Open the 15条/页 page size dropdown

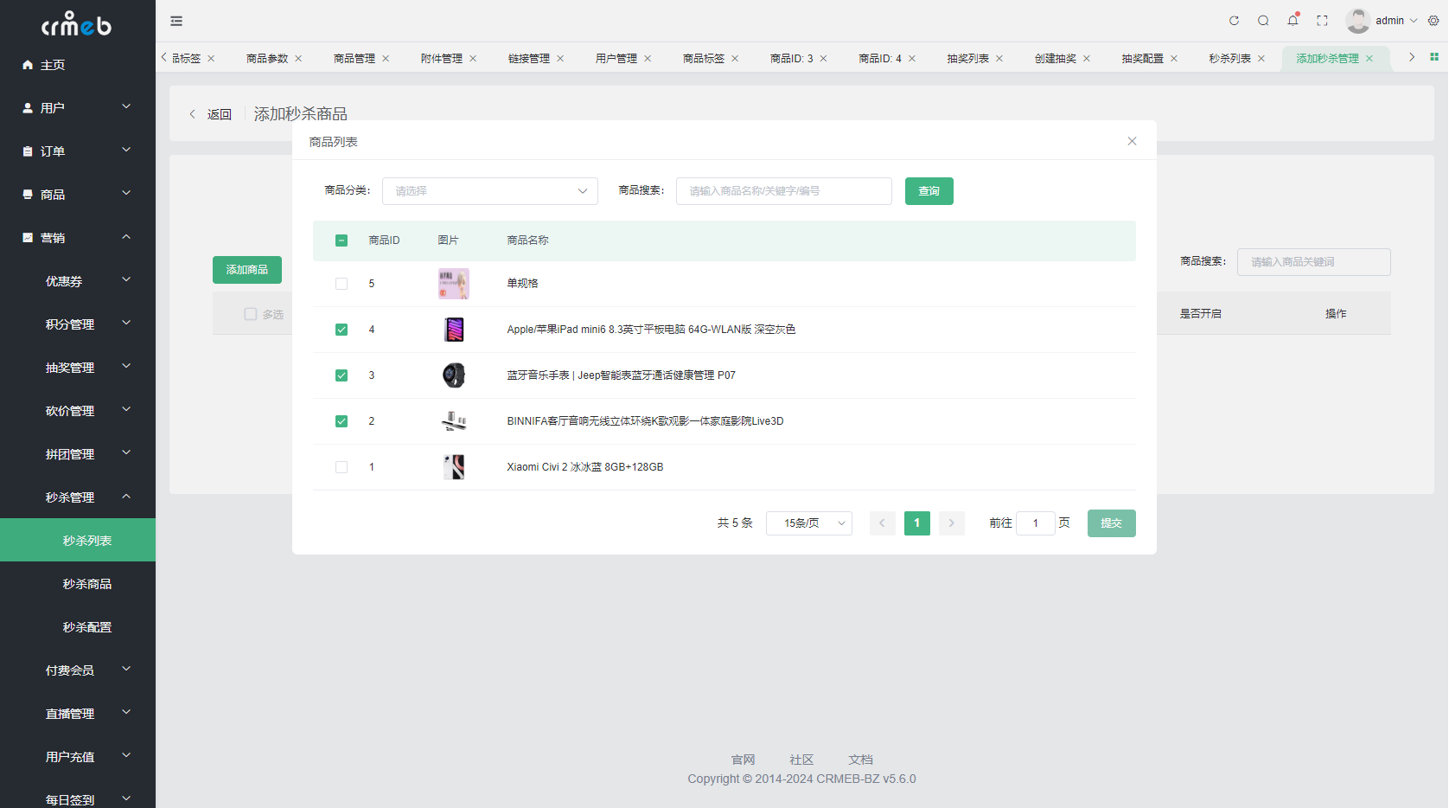tap(809, 523)
